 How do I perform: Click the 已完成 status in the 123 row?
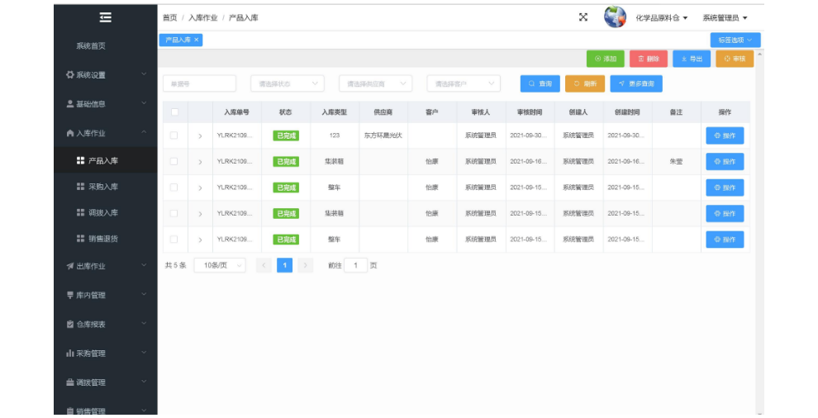286,135
